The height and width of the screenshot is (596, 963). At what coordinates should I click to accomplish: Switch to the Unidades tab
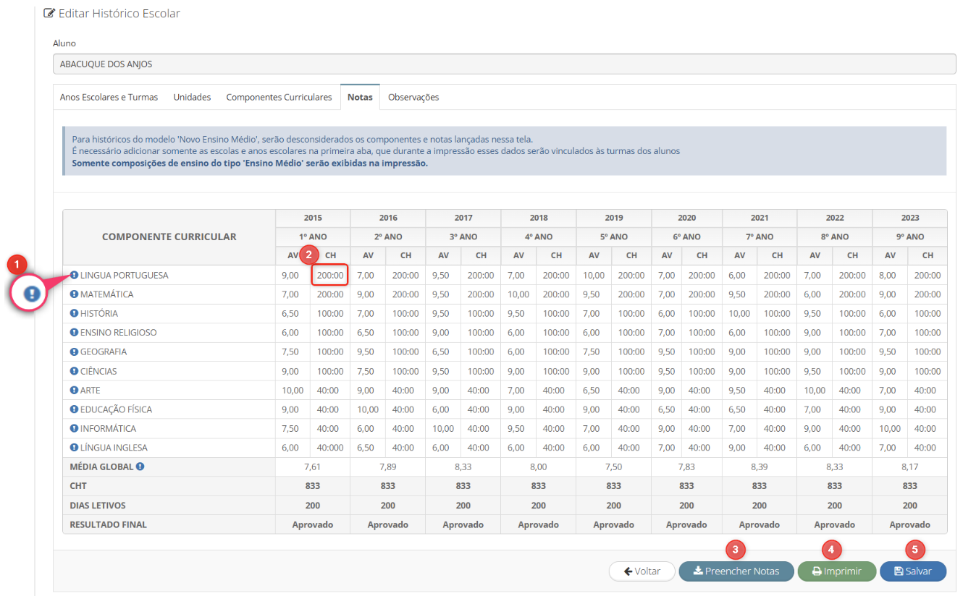[x=192, y=97]
